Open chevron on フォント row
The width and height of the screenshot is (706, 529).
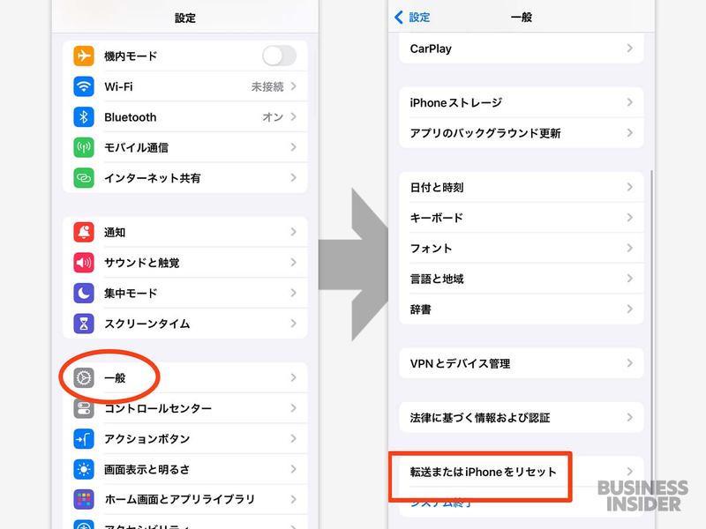630,249
